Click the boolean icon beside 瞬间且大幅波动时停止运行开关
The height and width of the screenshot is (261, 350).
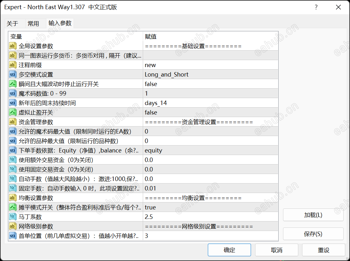13,84
